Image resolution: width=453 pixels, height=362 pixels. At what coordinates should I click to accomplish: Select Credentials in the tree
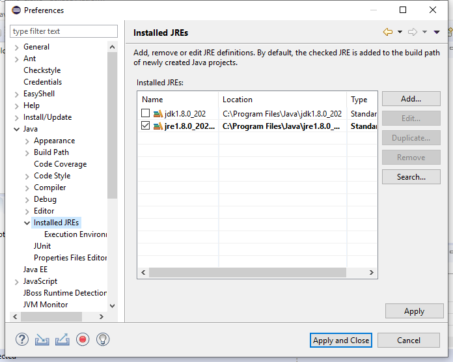tap(43, 82)
